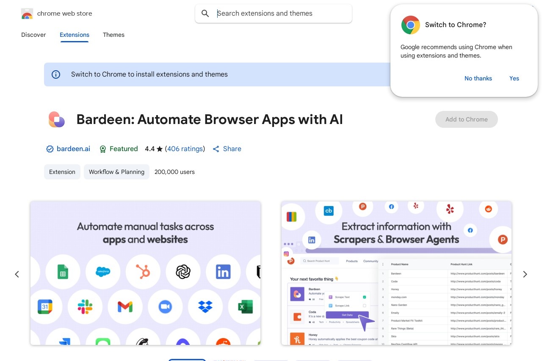Open the Workflow & Planning category chip

coord(116,172)
